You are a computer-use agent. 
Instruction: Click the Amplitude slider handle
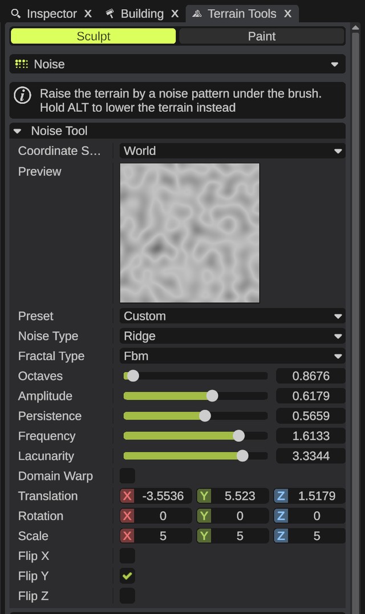point(212,396)
